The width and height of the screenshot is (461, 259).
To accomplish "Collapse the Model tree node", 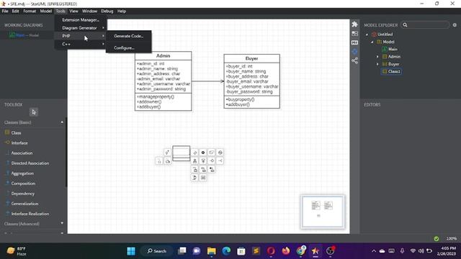I will [x=372, y=42].
